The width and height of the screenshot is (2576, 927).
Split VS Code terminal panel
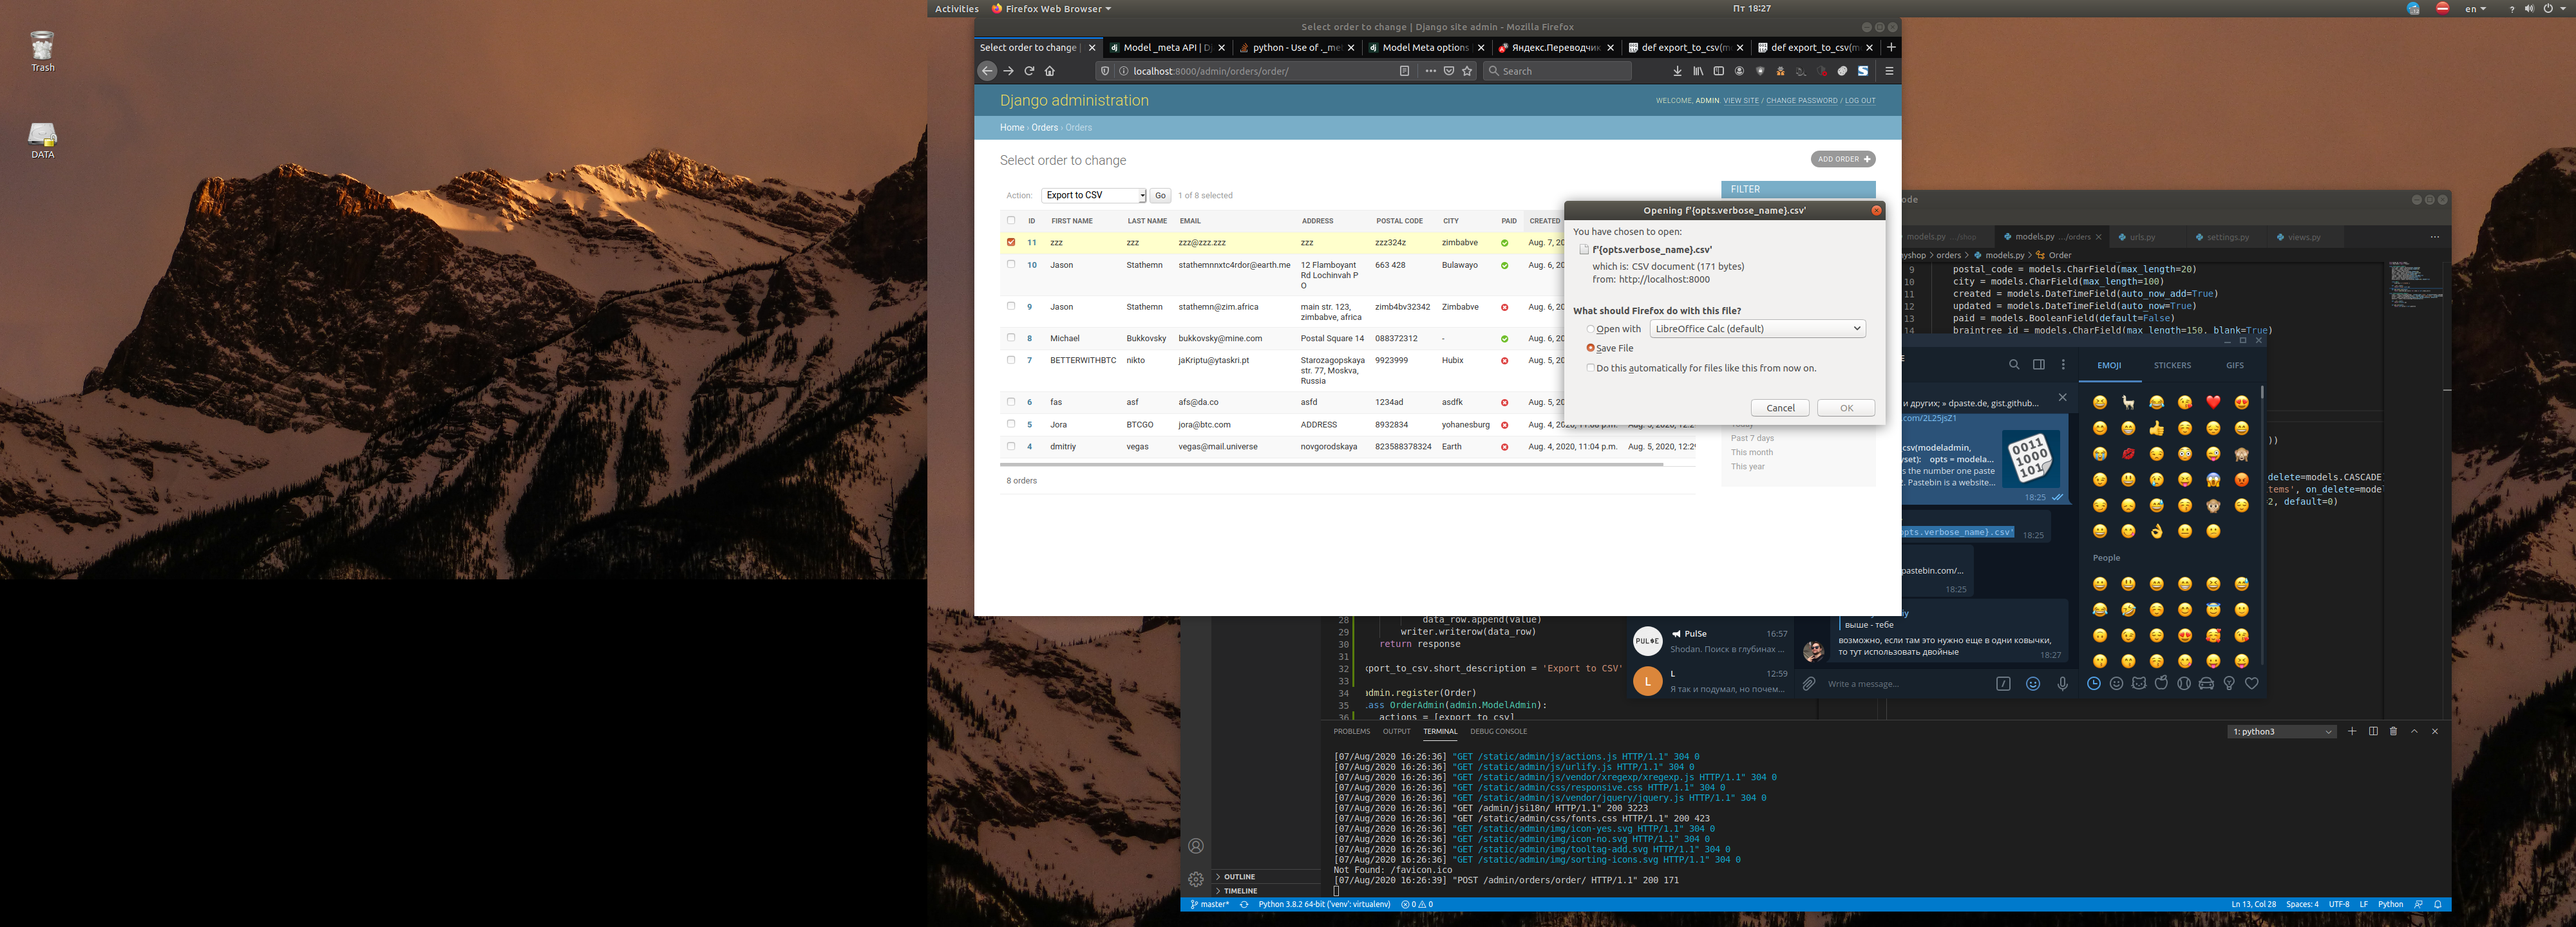tap(2373, 731)
